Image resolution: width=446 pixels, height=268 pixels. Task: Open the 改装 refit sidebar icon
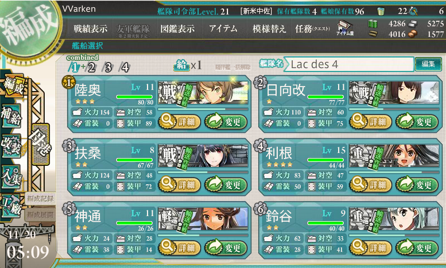(x=11, y=146)
